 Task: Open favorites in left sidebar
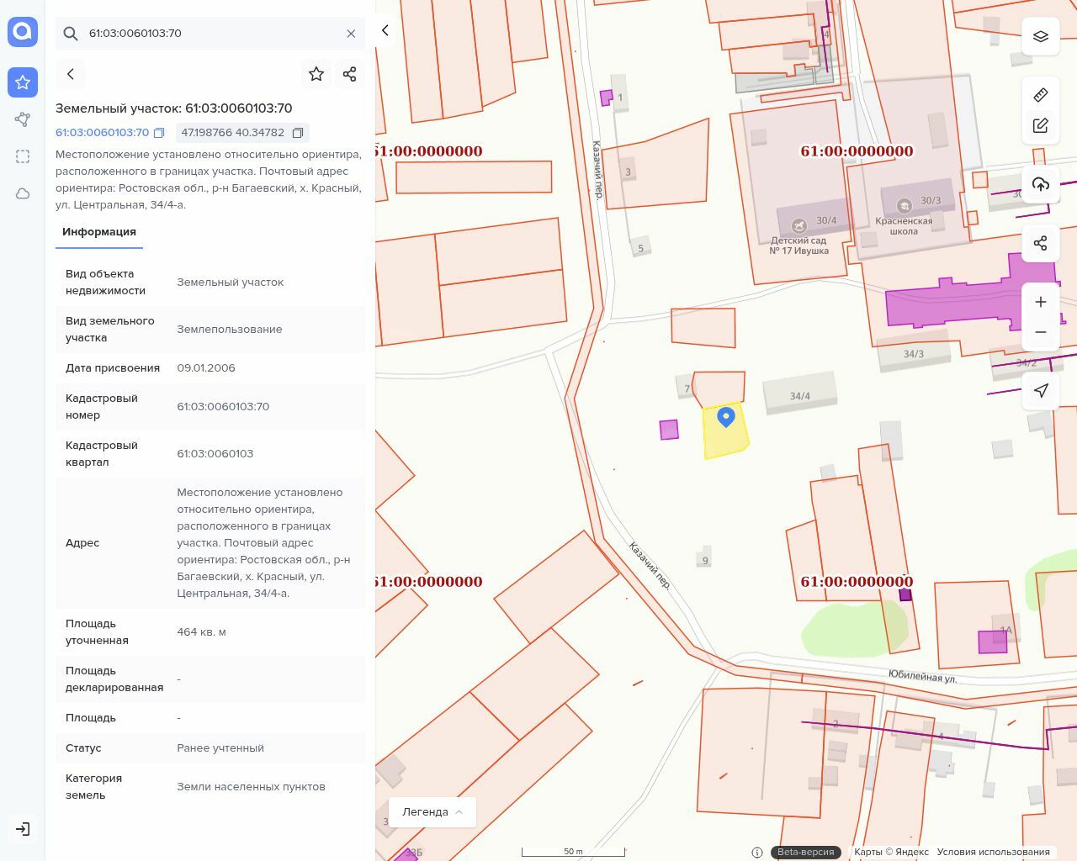tap(23, 82)
